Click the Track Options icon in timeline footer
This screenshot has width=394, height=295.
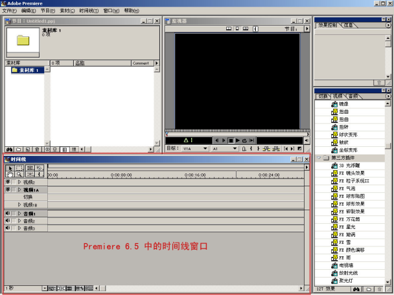[x=51, y=289]
